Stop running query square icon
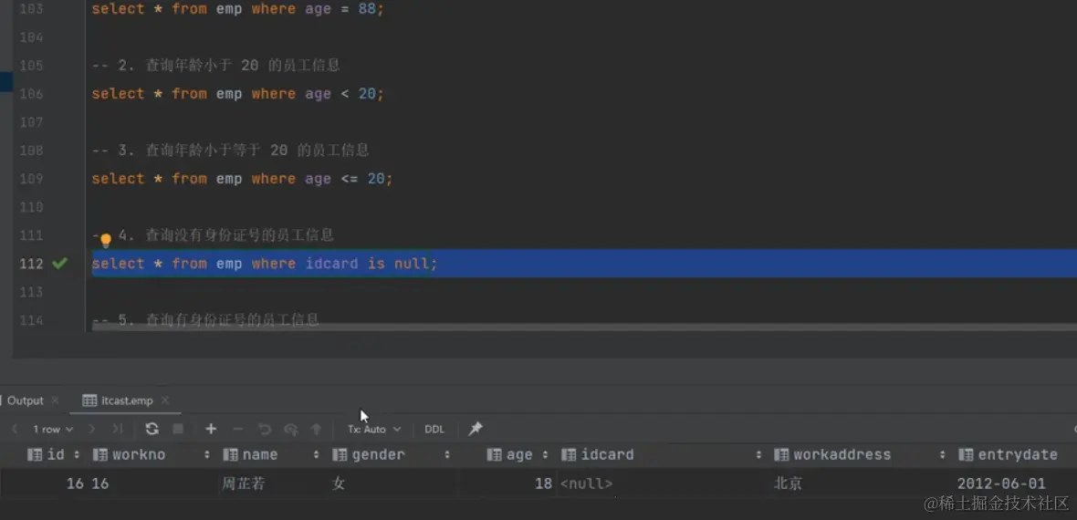 (178, 429)
